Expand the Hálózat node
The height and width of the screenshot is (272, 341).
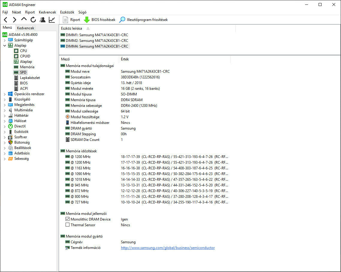tap(4, 121)
